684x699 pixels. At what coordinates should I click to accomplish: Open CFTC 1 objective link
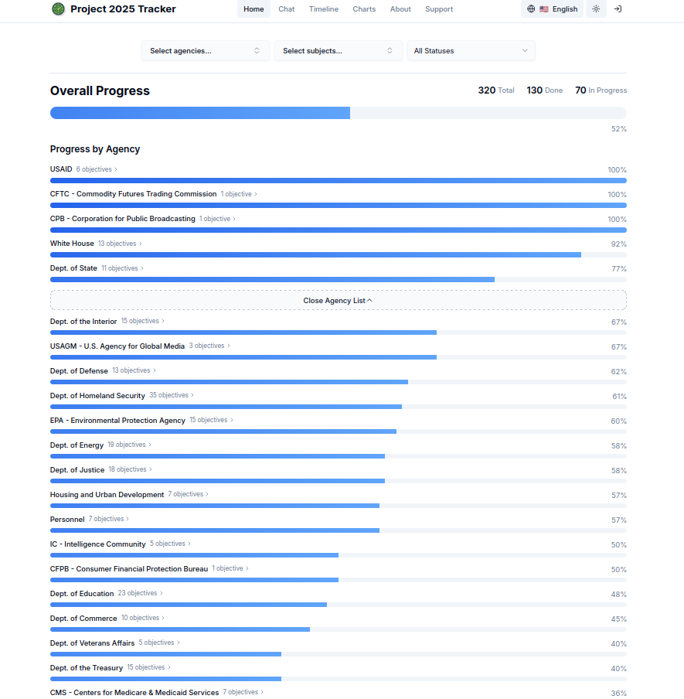239,194
